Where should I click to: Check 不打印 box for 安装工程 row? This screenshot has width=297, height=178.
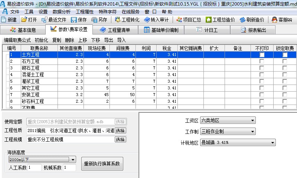(262, 95)
